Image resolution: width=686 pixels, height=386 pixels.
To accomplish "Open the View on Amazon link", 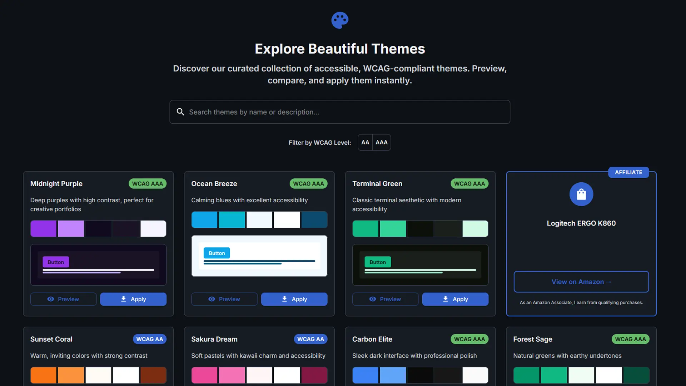I will 581,282.
